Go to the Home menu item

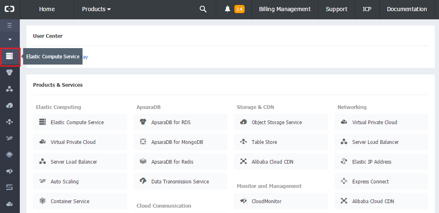[47, 9]
